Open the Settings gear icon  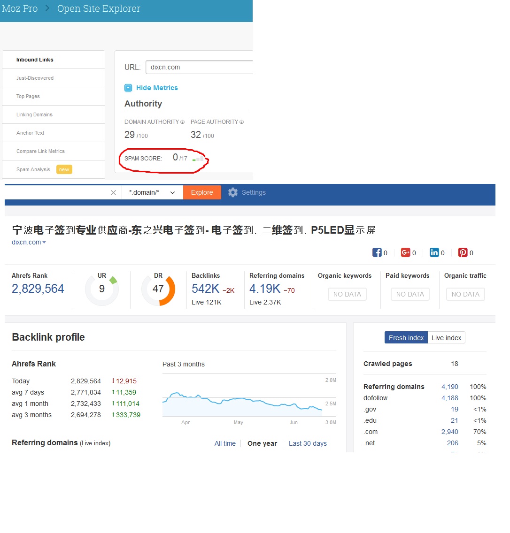pyautogui.click(x=233, y=192)
